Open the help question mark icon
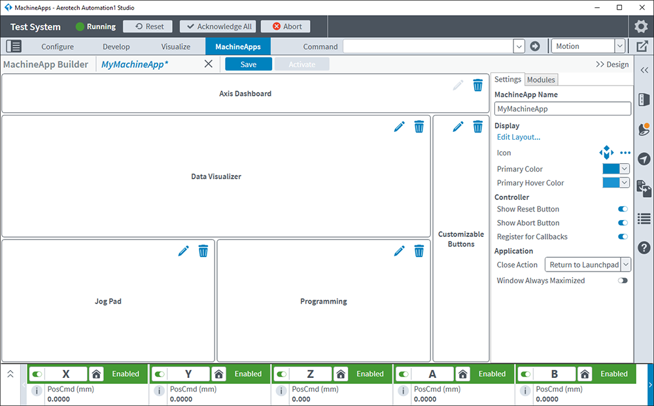 click(x=644, y=247)
